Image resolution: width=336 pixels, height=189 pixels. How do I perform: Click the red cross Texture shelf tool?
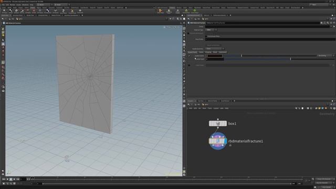pyautogui.click(x=34, y=11)
